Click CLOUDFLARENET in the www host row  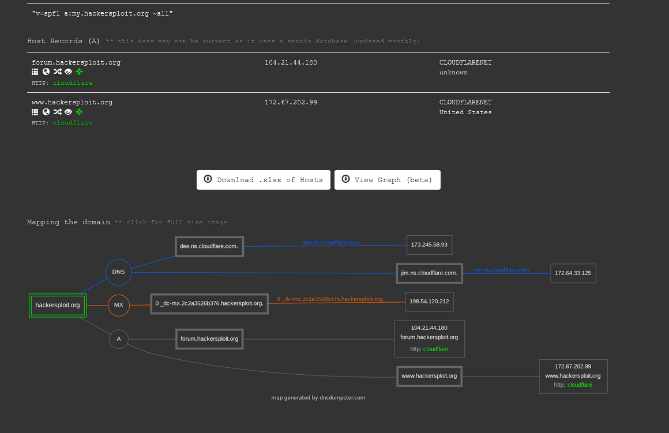coord(465,103)
